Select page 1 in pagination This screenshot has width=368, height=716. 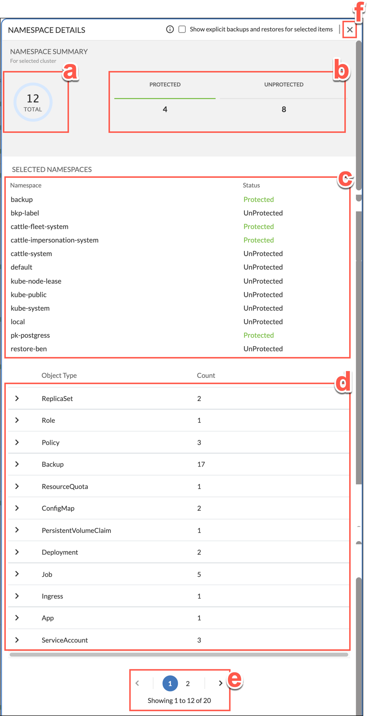(170, 684)
